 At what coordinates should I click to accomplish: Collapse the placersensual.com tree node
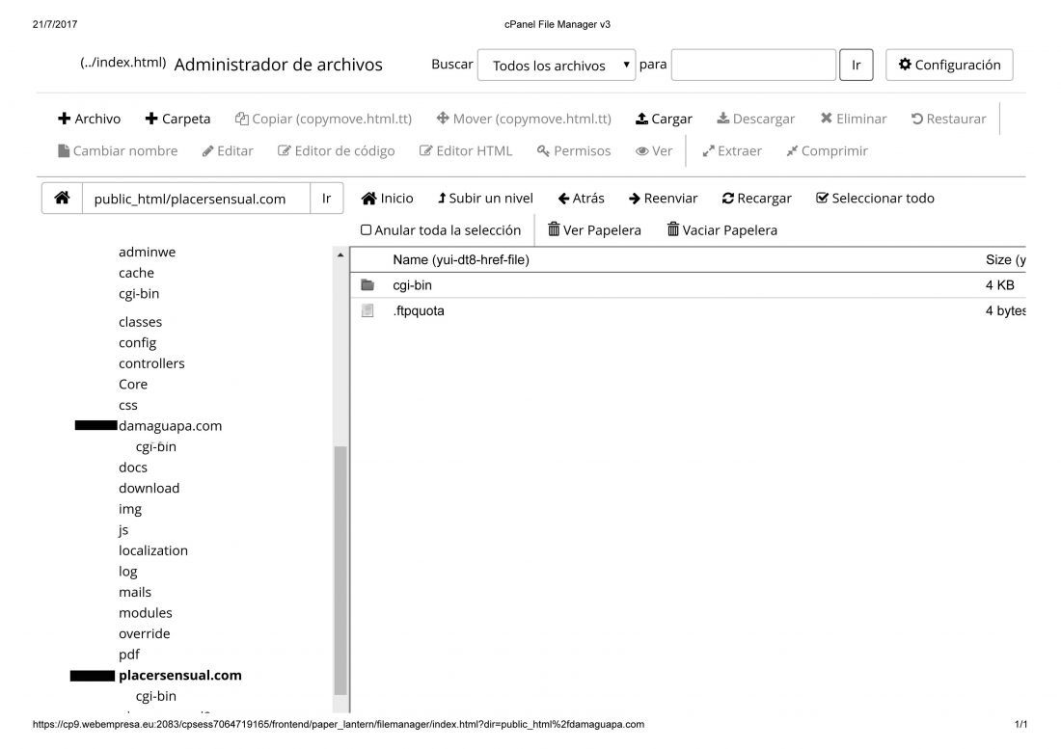92,676
